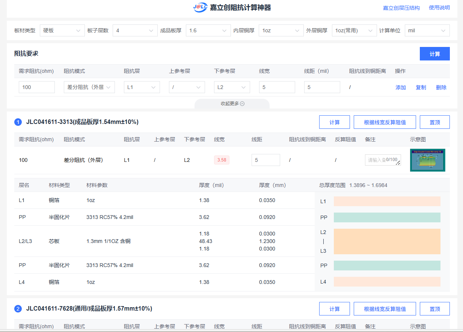Click the lower green PP layer bar
This screenshot has width=463, height=332.
click(387, 266)
